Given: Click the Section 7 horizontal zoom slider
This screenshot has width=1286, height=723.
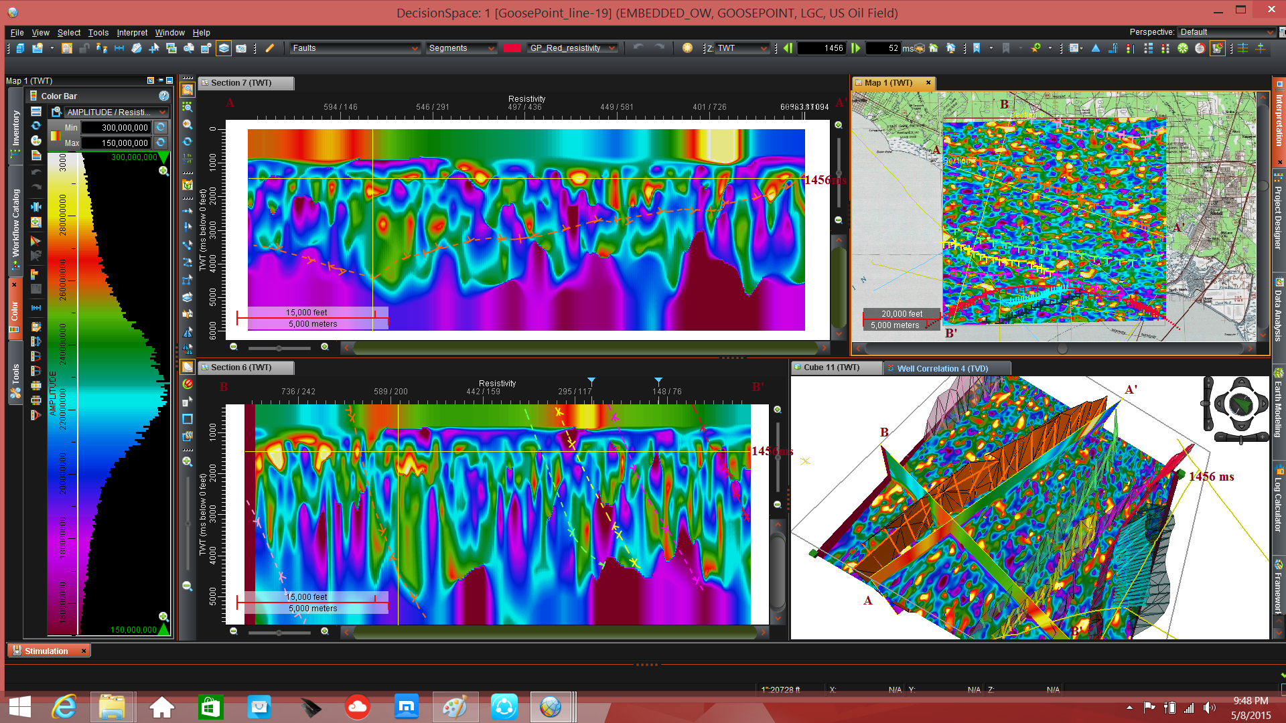Looking at the screenshot, I should pyautogui.click(x=279, y=348).
